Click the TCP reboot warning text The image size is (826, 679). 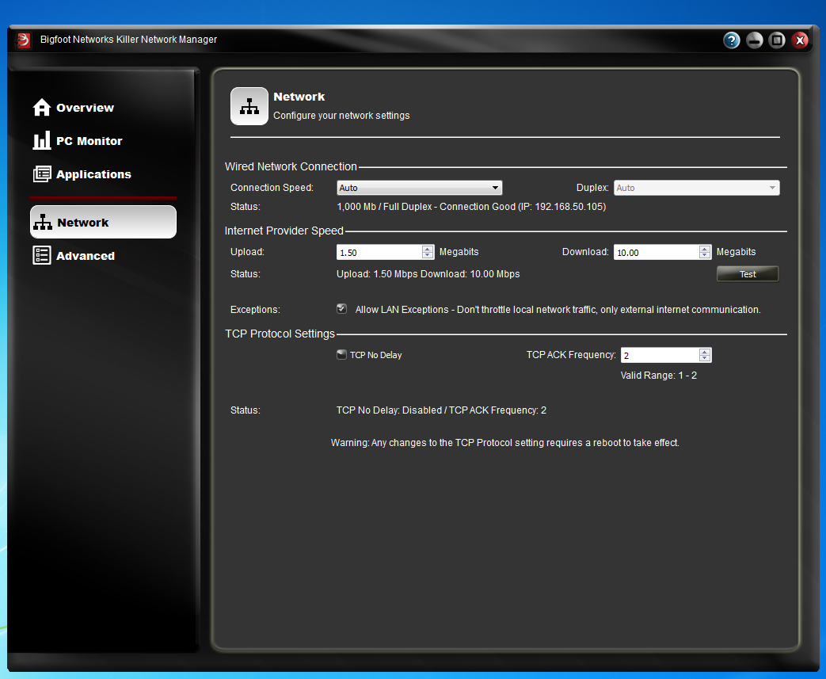(x=504, y=443)
